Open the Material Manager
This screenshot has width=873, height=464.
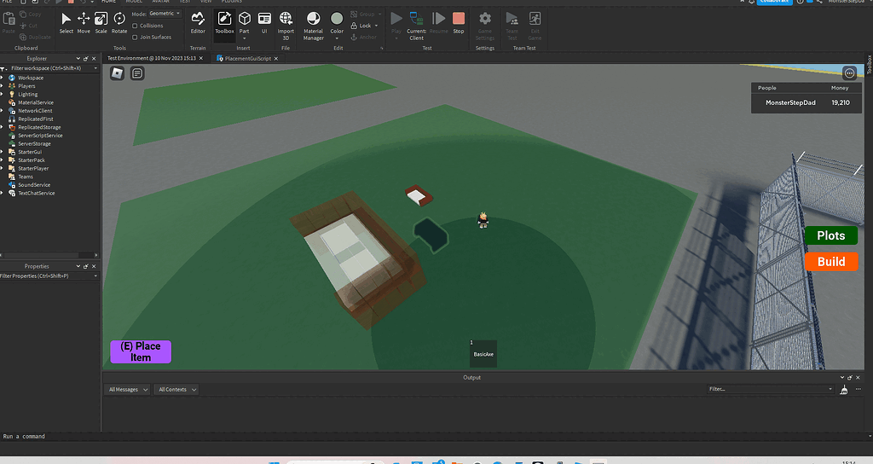tap(314, 24)
